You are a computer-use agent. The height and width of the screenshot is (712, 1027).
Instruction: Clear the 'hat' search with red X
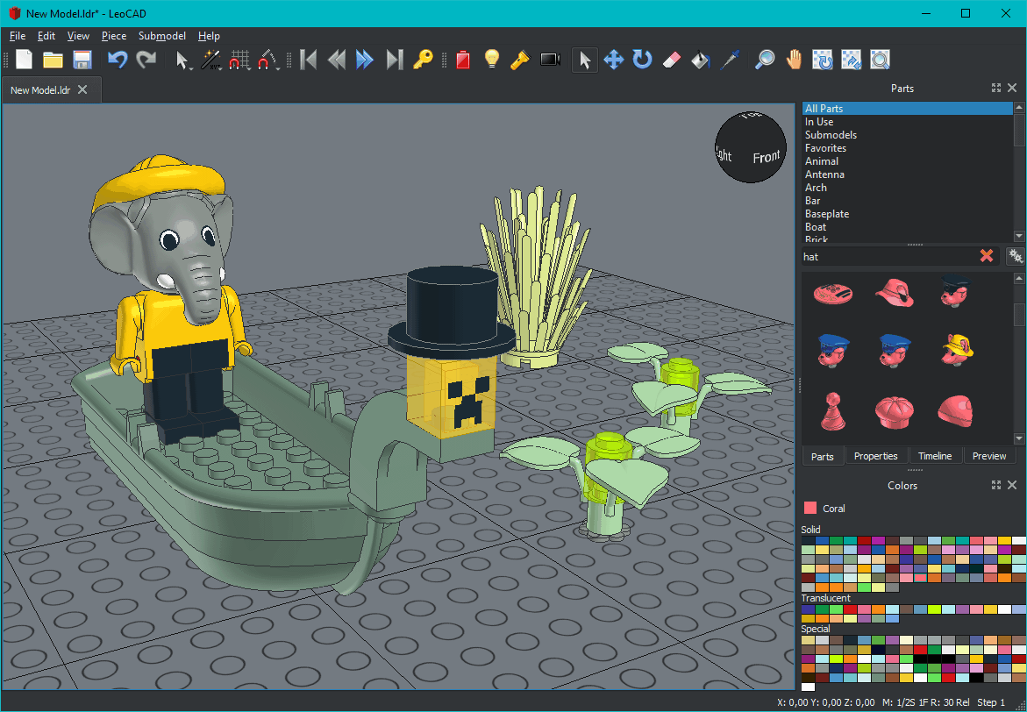987,256
